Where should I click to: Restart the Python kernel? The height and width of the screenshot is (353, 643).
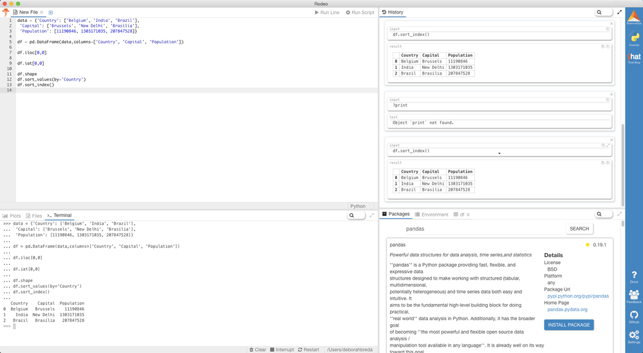[x=308, y=350]
